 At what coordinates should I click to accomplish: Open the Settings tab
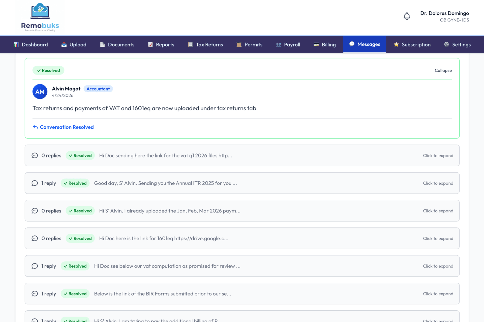pos(458,44)
